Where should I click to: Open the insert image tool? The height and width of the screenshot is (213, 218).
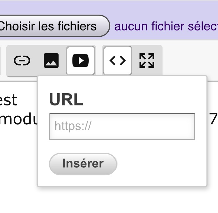pos(51,61)
